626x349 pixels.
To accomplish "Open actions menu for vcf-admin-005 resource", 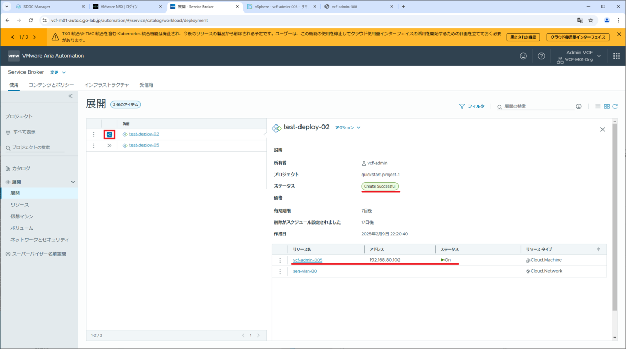I will 280,260.
